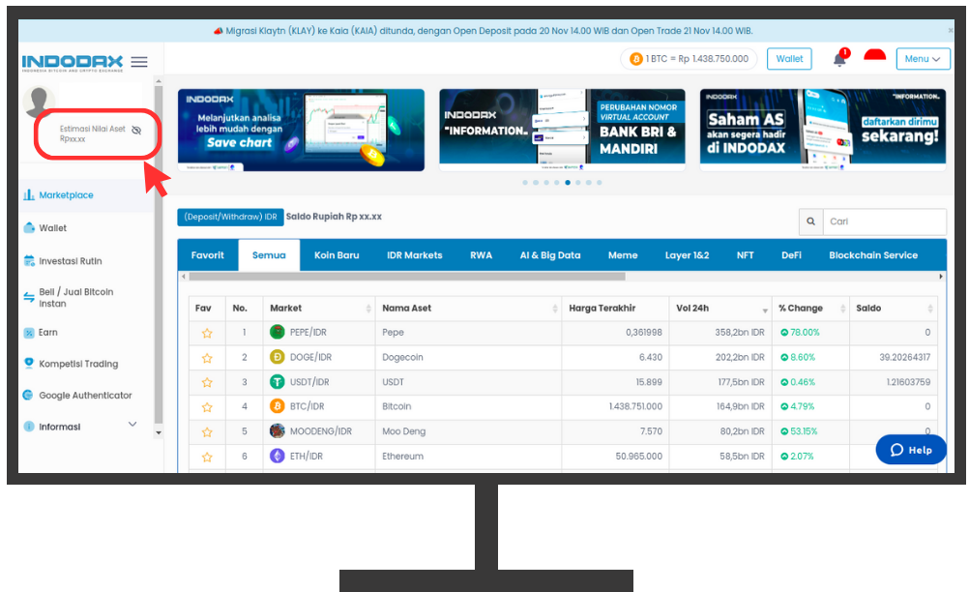Select the last carousel dot
Viewport: 969px width, 592px height.
click(x=599, y=183)
